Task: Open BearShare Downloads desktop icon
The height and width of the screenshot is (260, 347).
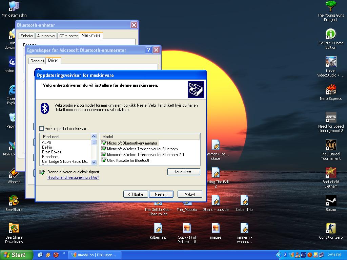Action: (14, 233)
